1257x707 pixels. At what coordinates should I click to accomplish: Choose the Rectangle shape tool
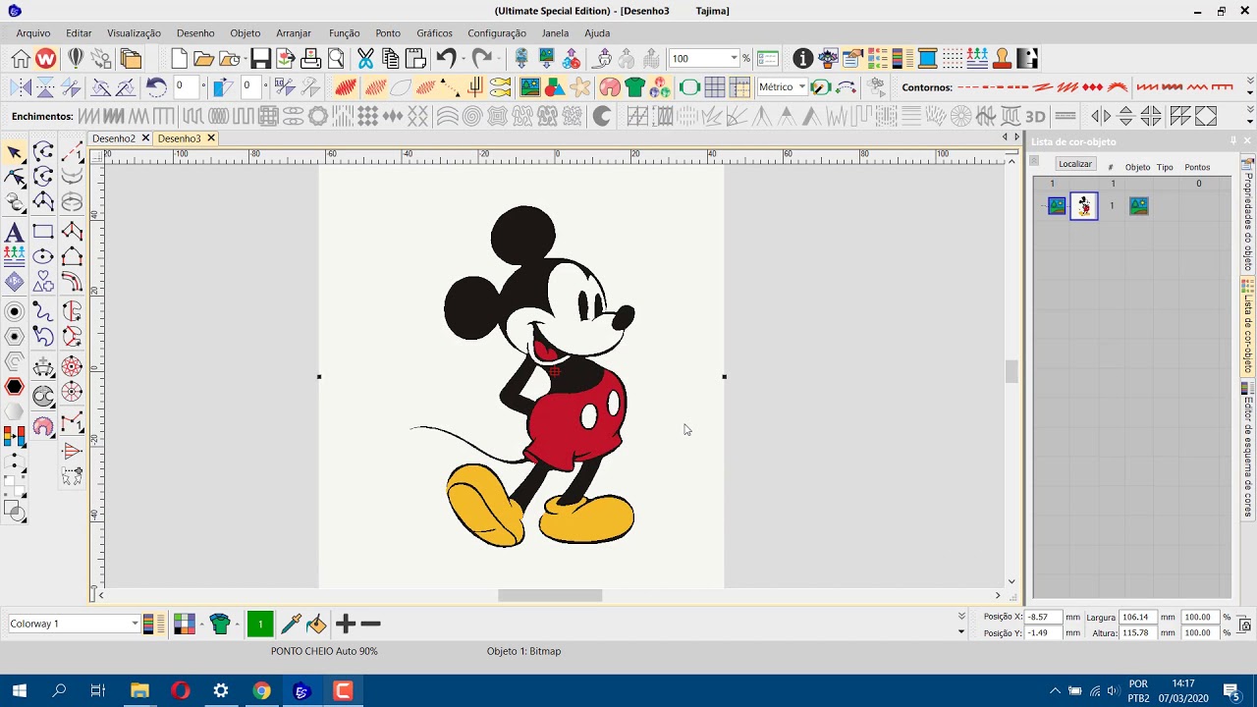[x=43, y=233]
